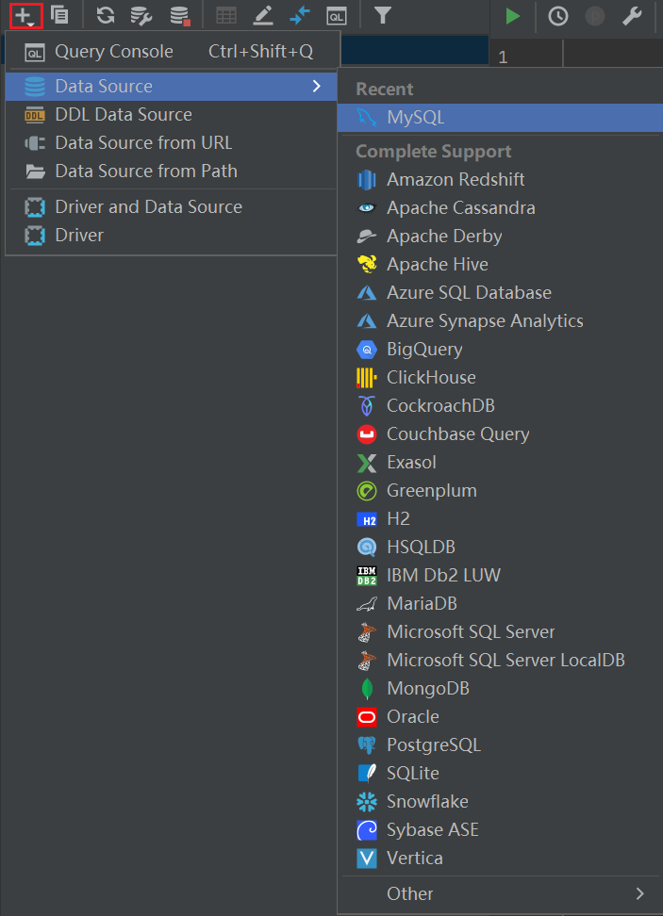The image size is (663, 916).
Task: Select ClickHouse data source
Action: tap(500, 377)
